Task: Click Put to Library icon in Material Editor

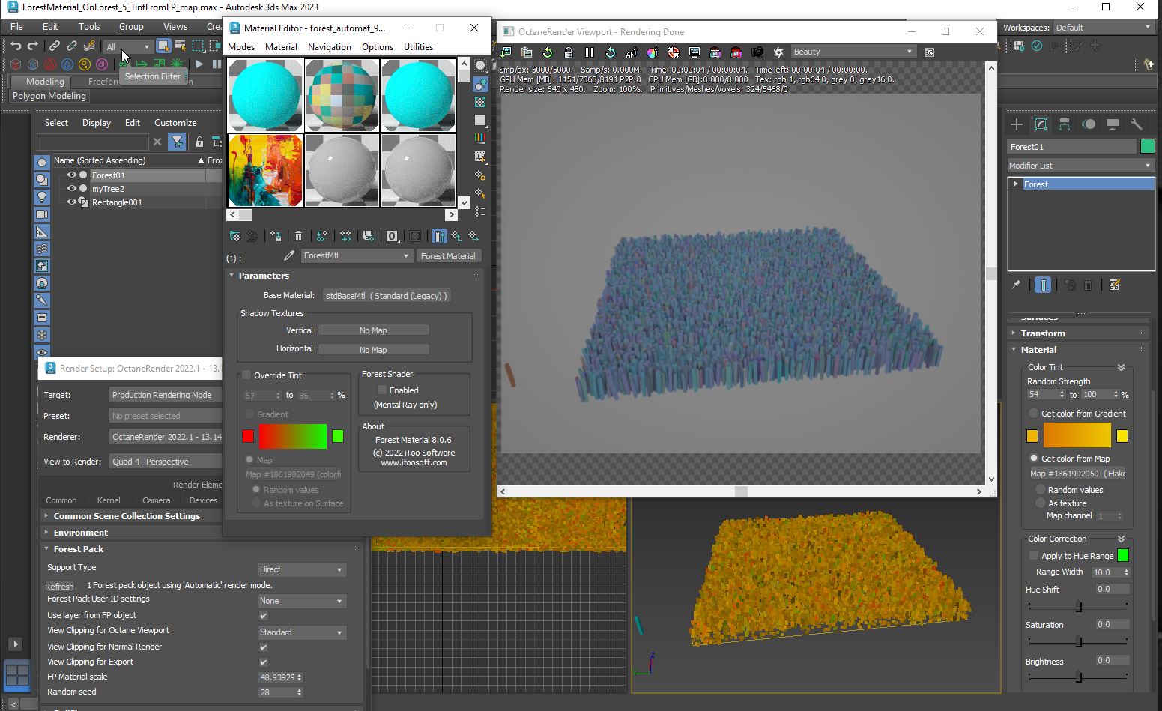Action: 369,236
